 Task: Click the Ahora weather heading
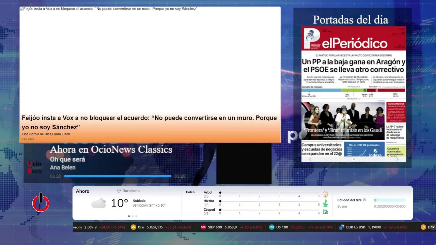(83, 191)
